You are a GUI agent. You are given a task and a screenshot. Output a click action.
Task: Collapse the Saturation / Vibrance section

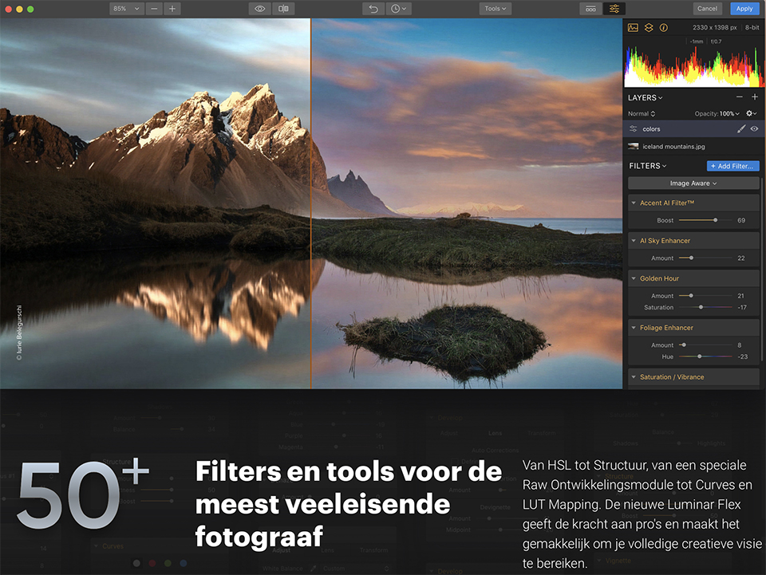pos(634,377)
